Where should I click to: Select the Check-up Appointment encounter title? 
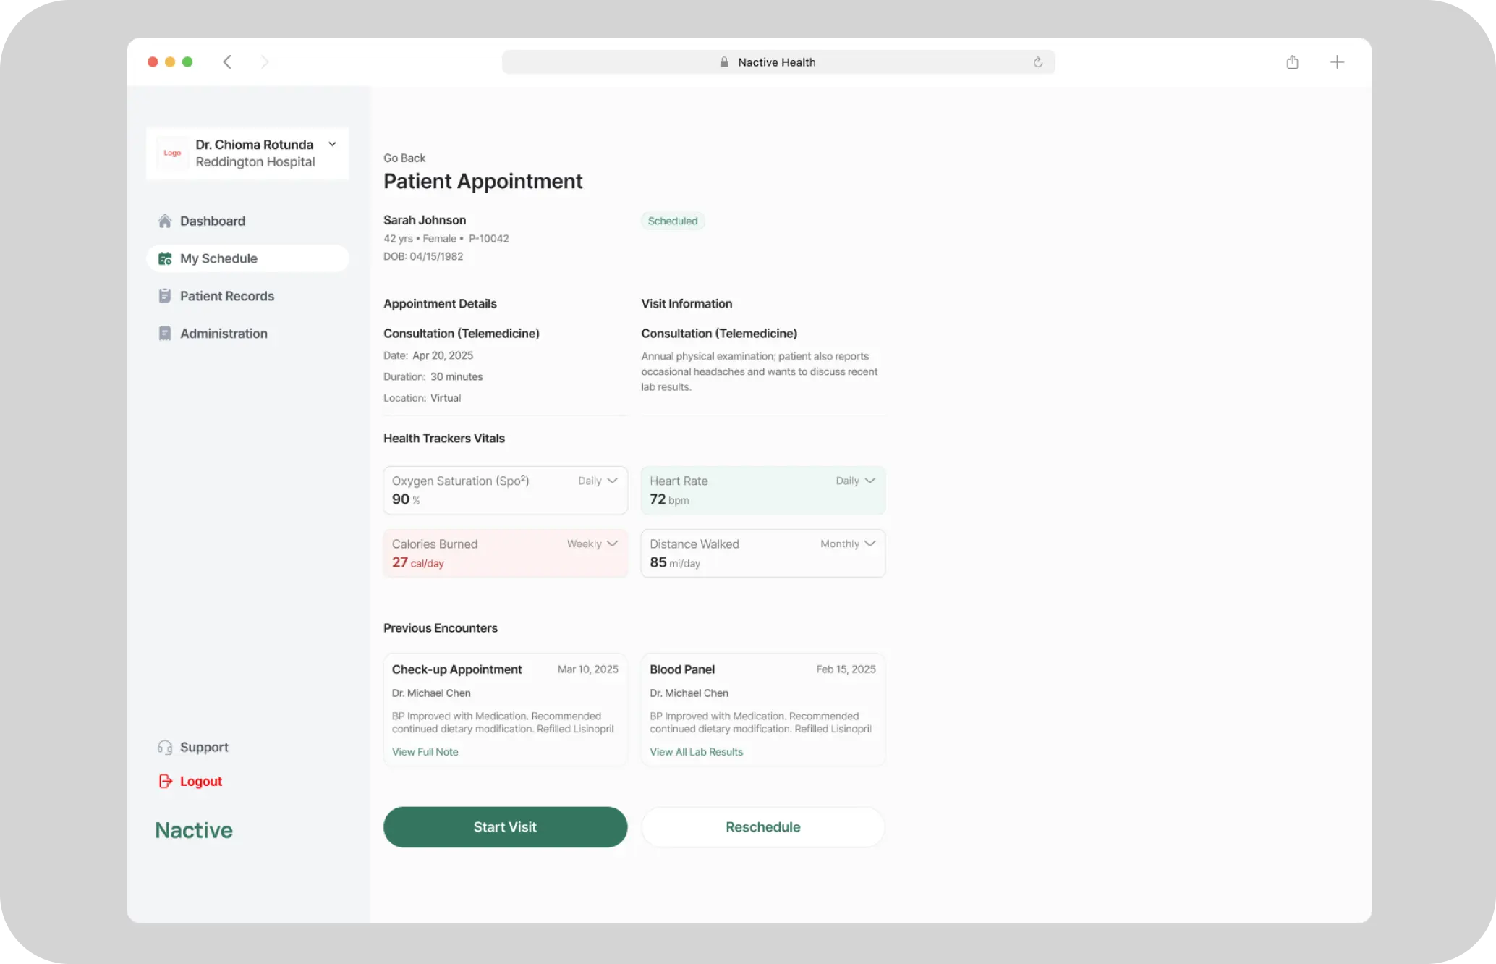tap(457, 669)
